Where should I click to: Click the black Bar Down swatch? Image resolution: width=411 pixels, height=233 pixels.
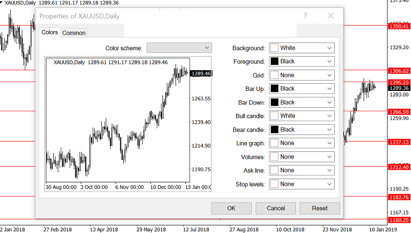274,102
